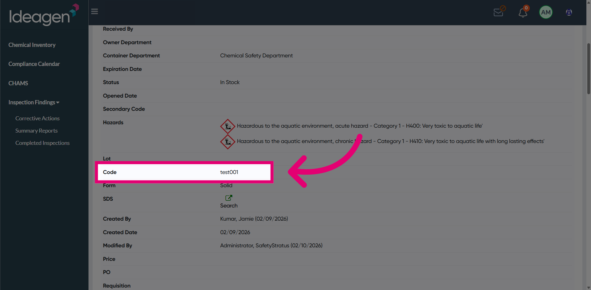Open the AM user avatar menu
Screen dimensions: 591x290
[546, 12]
